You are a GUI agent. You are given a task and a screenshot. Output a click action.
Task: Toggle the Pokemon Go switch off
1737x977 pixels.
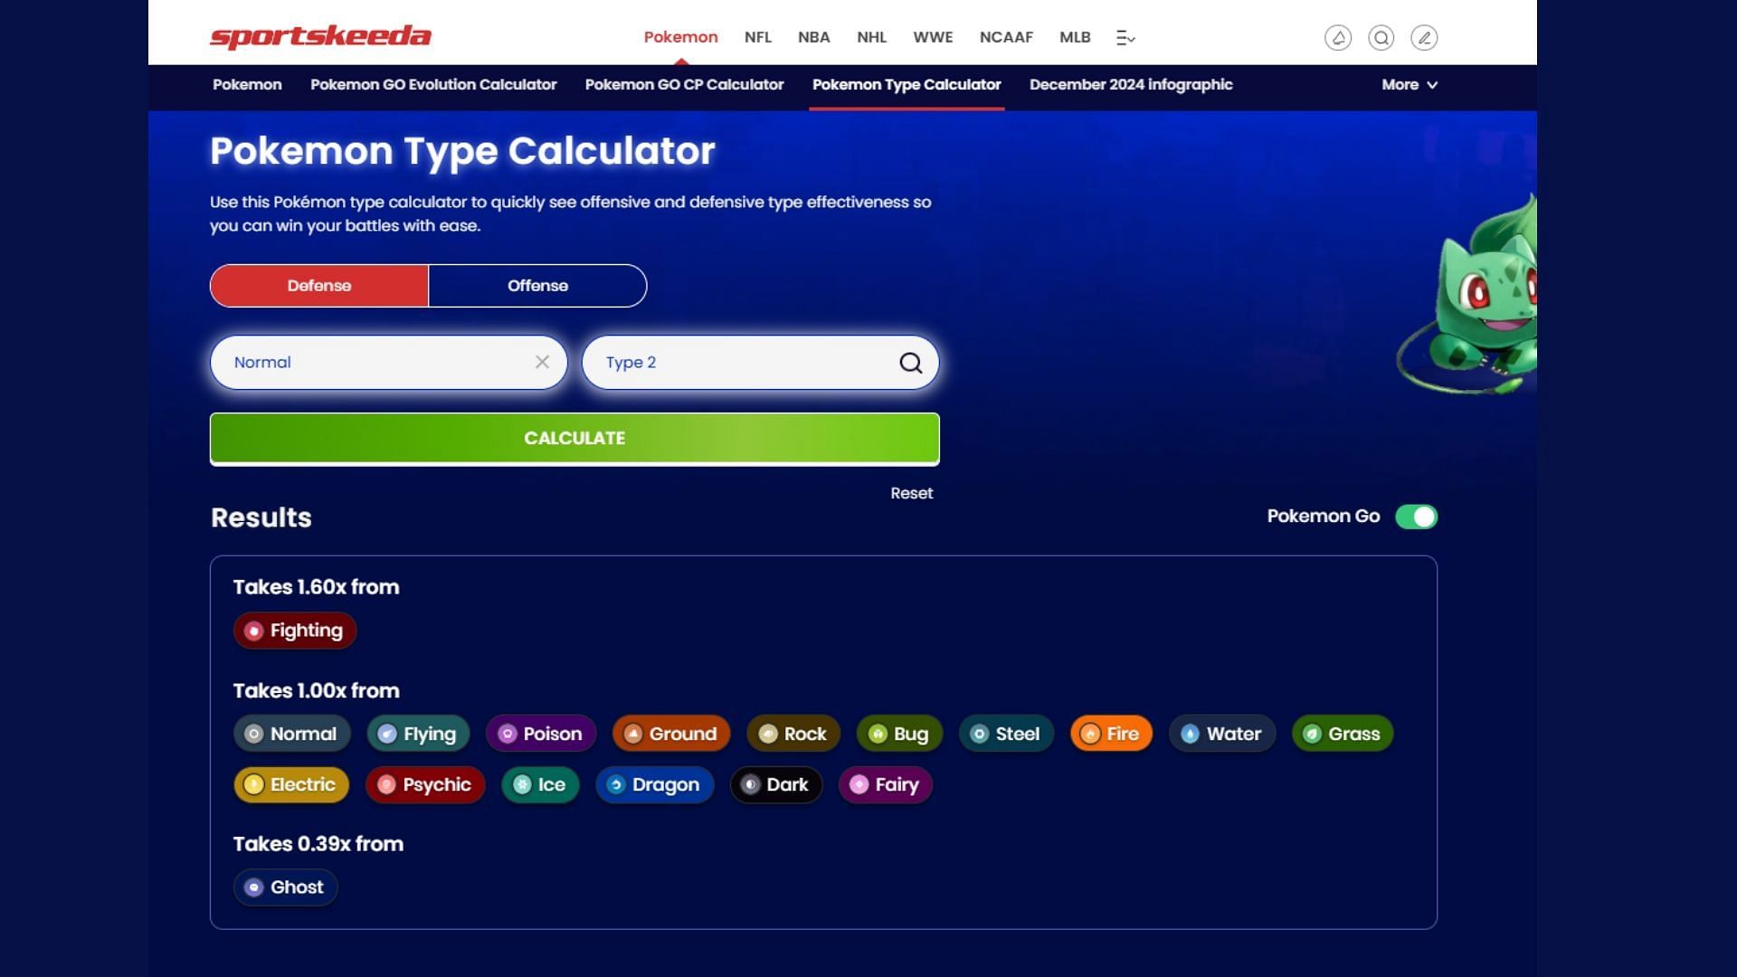(1416, 517)
